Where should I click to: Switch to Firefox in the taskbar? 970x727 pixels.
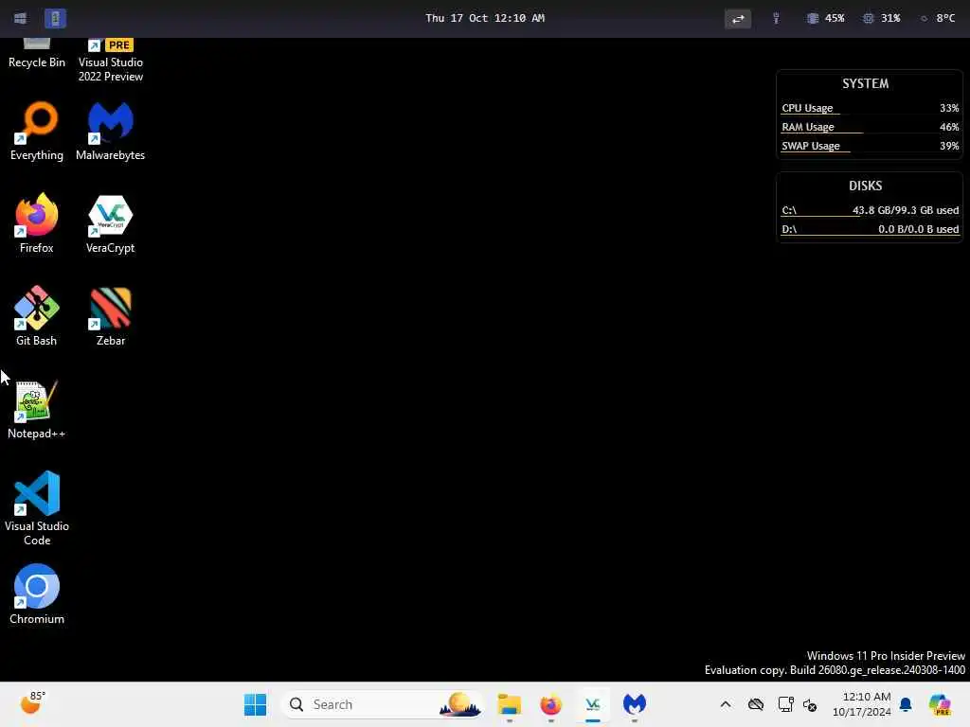point(550,704)
